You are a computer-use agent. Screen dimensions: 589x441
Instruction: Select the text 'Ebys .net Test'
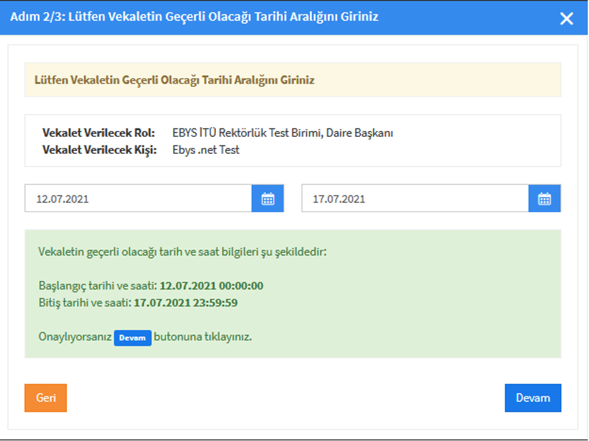click(206, 150)
